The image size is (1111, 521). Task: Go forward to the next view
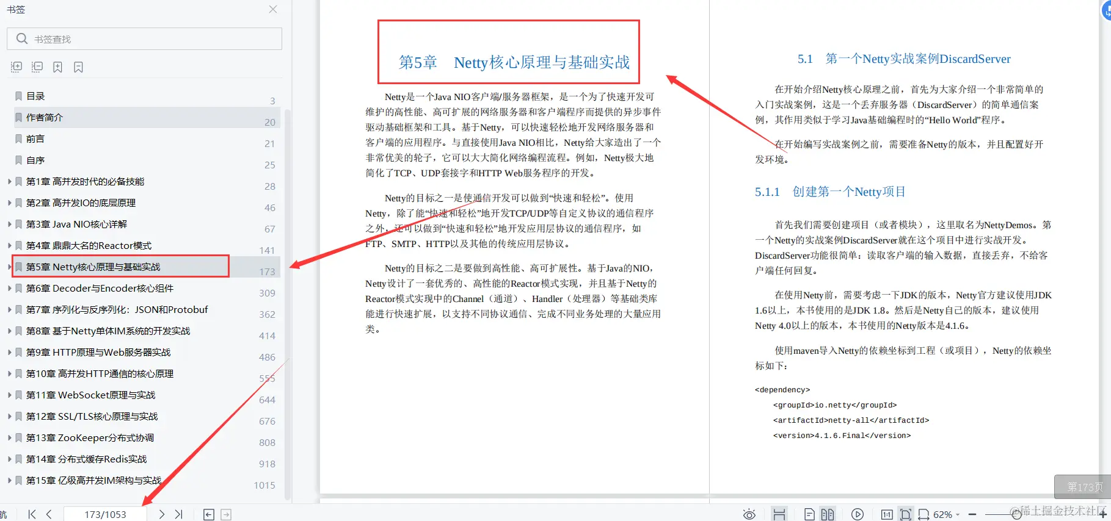pyautogui.click(x=226, y=515)
